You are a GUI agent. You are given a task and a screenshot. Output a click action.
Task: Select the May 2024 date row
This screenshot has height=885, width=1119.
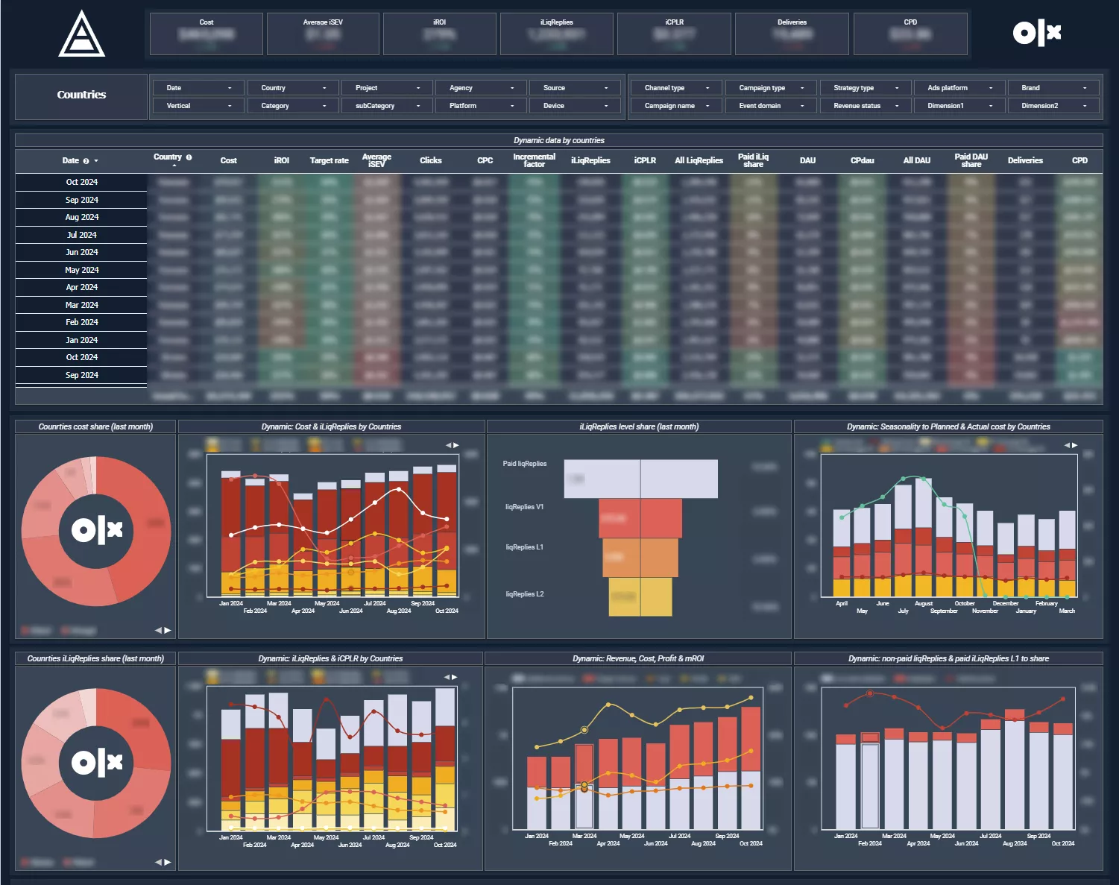click(81, 270)
